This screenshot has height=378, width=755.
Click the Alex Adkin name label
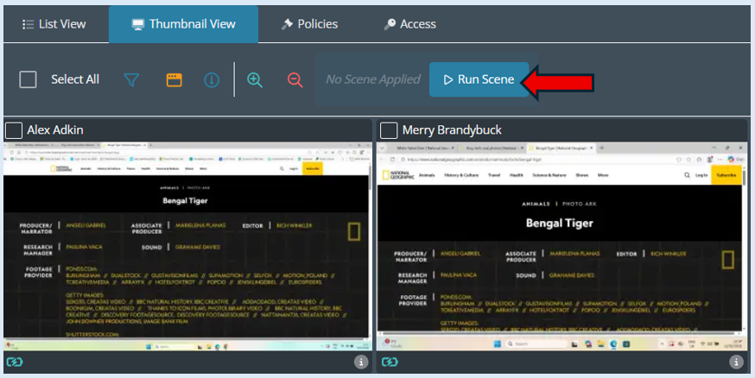(x=55, y=130)
